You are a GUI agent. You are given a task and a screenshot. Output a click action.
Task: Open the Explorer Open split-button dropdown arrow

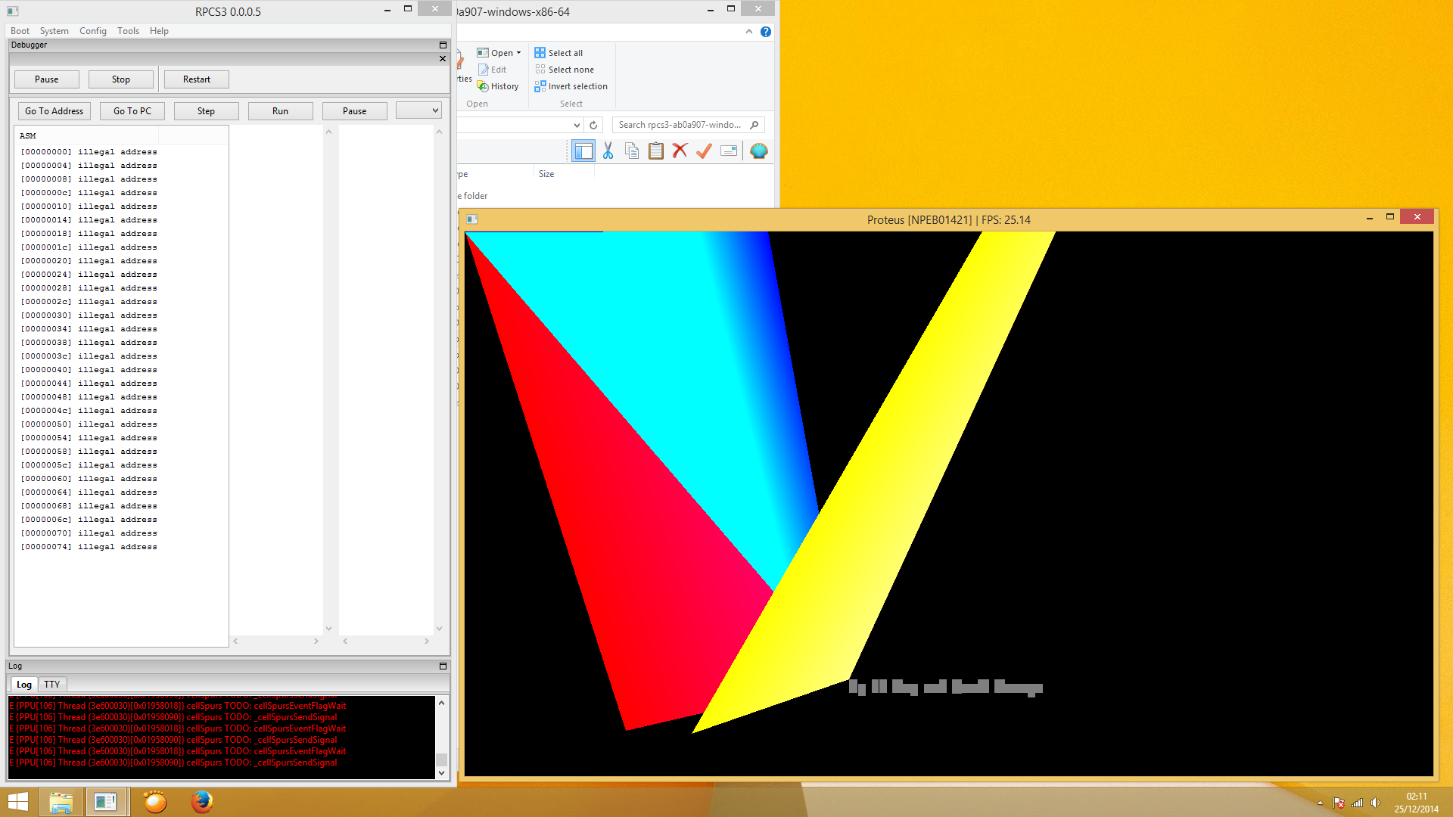pos(518,53)
